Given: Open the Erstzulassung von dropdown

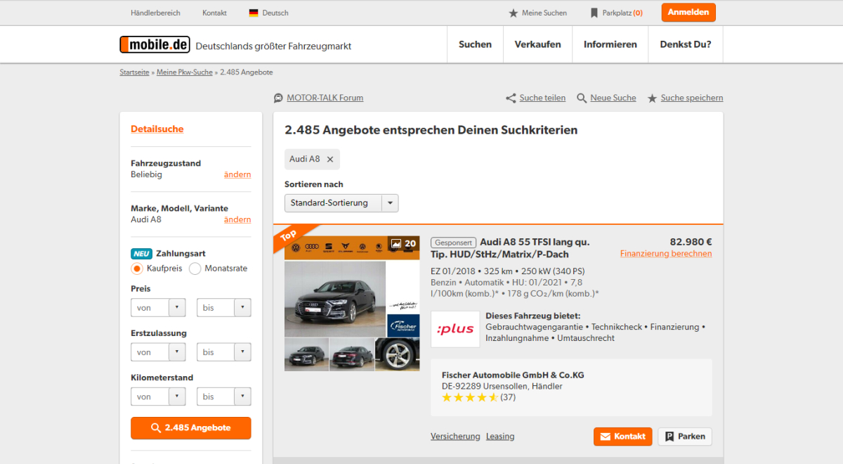Looking at the screenshot, I should click(x=158, y=352).
